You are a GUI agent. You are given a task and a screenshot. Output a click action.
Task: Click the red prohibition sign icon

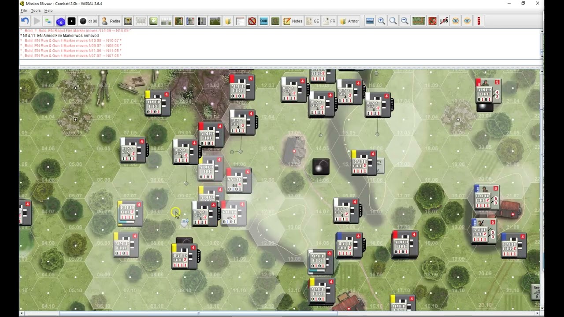point(252,21)
